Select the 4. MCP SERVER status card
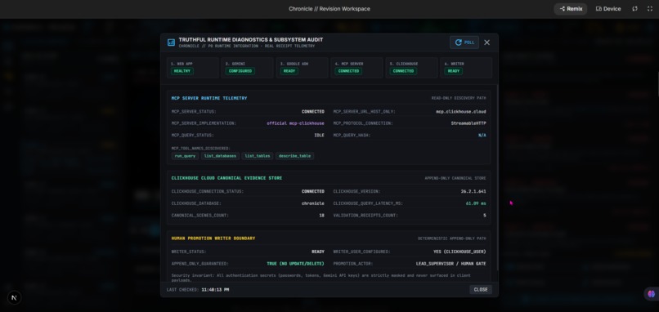 tap(356, 68)
